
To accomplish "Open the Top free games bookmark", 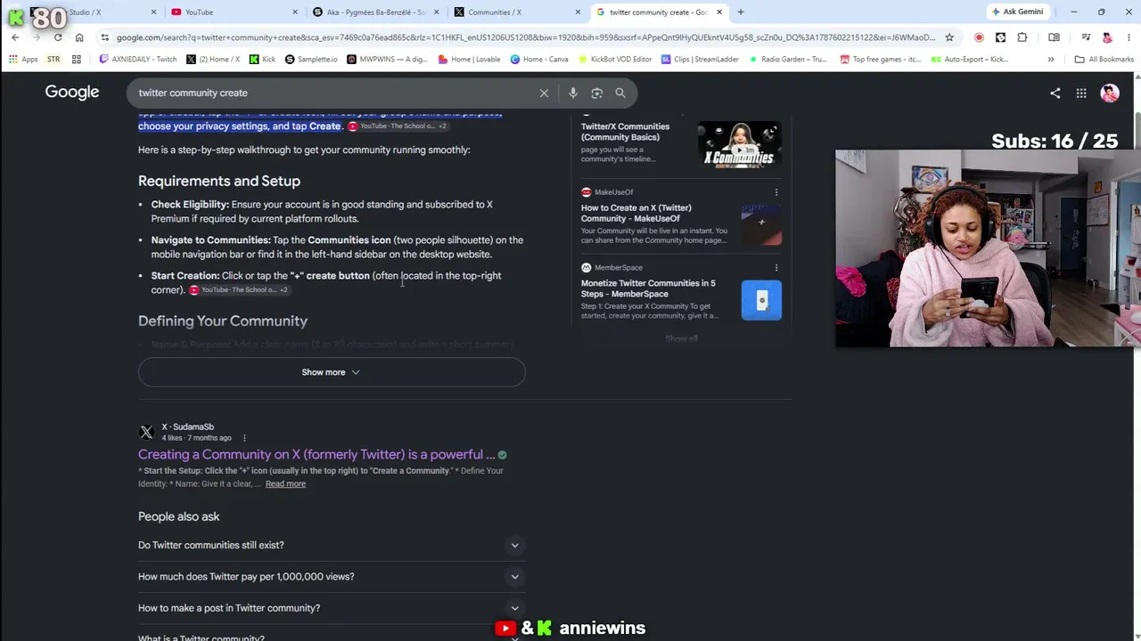I will click(x=881, y=60).
